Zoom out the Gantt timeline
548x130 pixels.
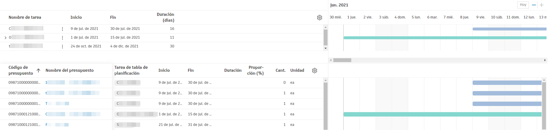pyautogui.click(x=534, y=5)
